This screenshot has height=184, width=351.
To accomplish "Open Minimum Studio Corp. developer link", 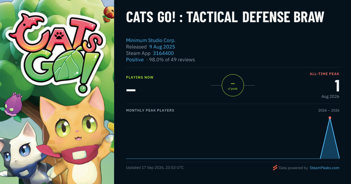I will 151,40.
